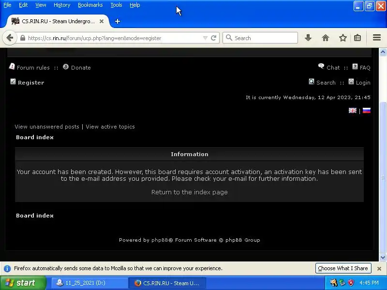
Task: Focus the Firefox Search box
Action: click(x=260, y=38)
